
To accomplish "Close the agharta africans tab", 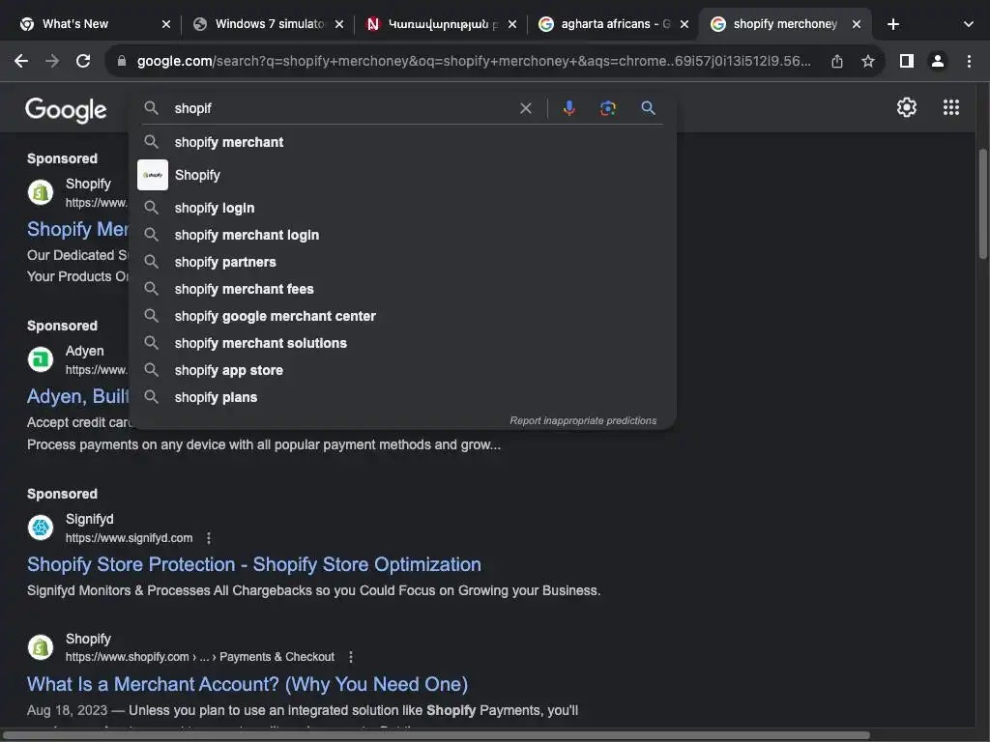I will (684, 24).
